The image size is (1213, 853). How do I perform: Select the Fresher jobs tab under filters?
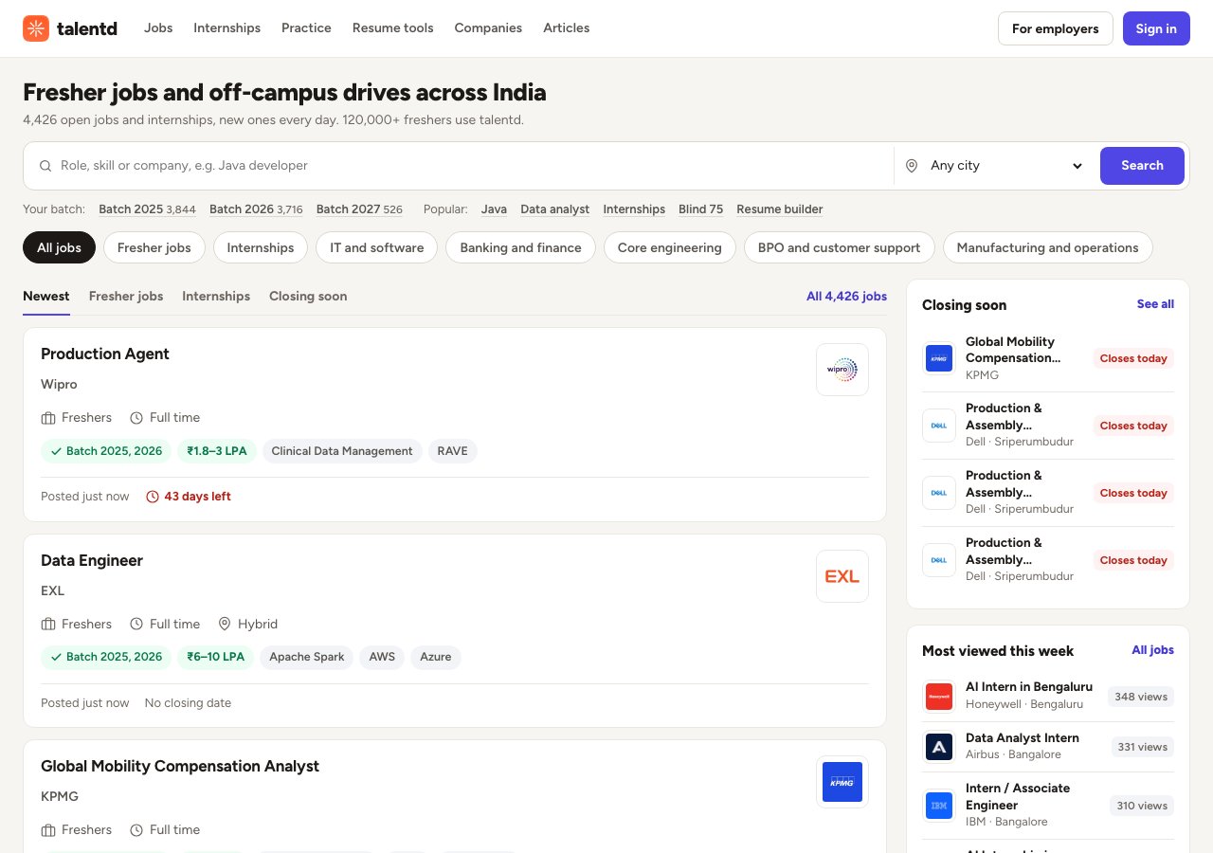click(126, 297)
